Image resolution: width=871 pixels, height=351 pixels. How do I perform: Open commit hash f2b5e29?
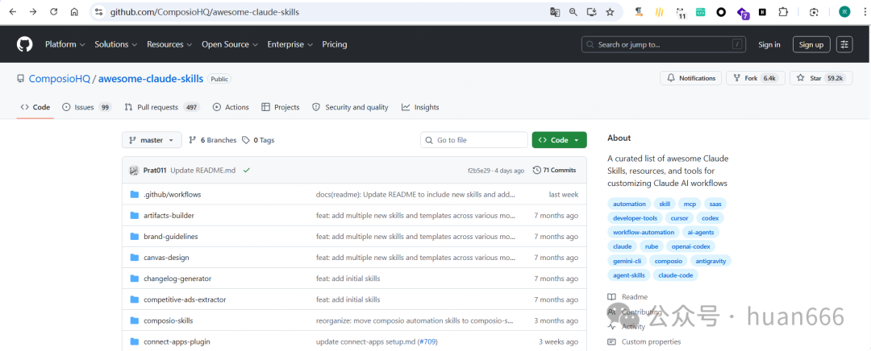481,171
